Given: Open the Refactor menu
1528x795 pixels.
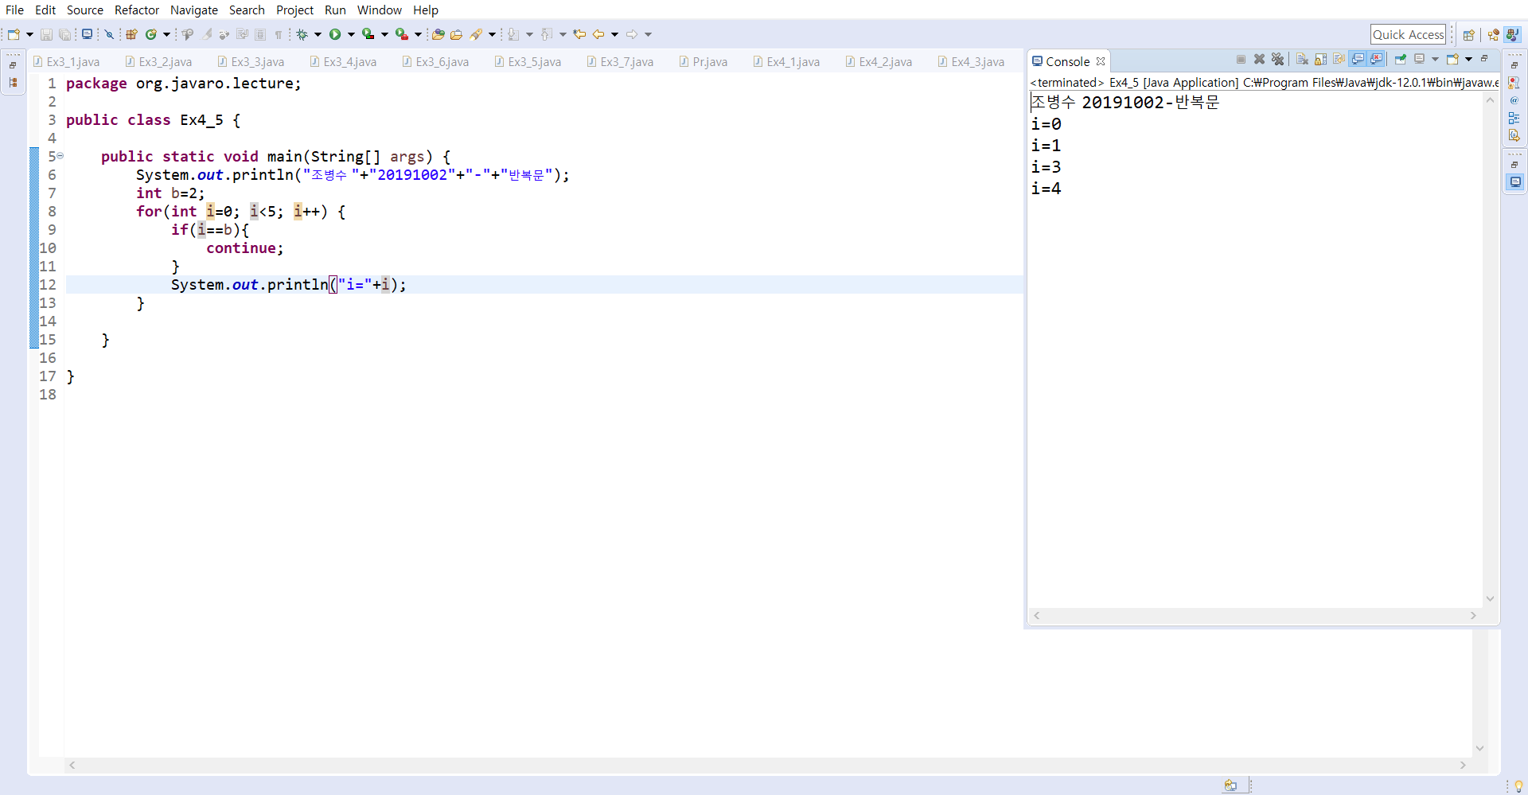Looking at the screenshot, I should click(137, 10).
